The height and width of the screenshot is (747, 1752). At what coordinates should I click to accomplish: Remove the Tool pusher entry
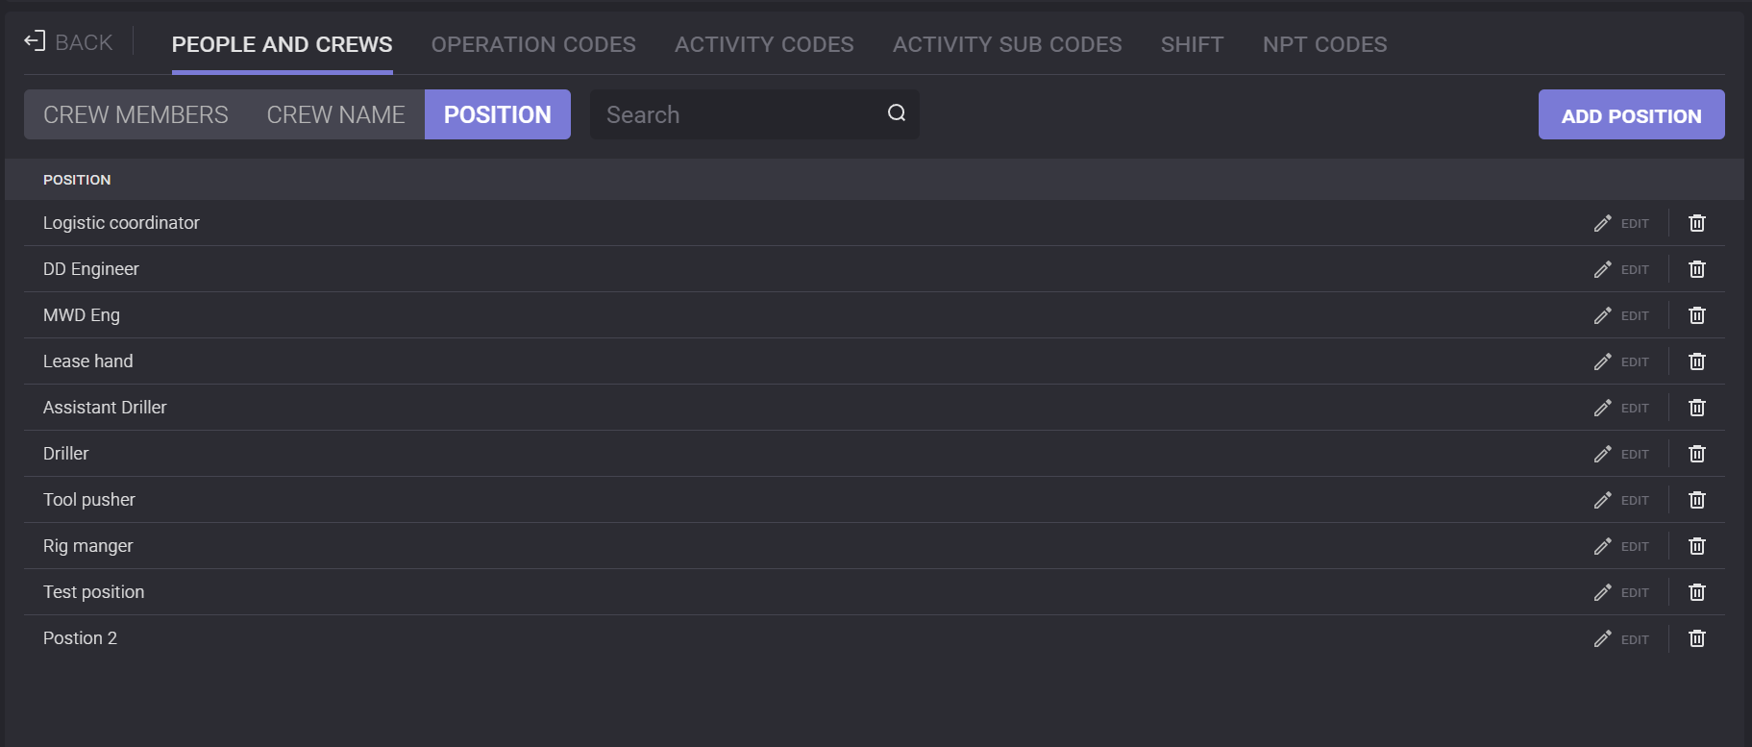pos(1696,500)
